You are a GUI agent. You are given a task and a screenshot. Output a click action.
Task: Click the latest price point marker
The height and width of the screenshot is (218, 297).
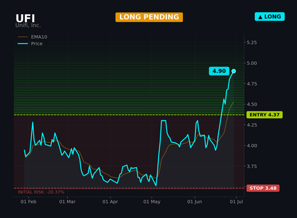(233, 71)
